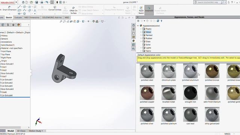Open the SOLIDWORKS Resources task pane tab

coord(133,25)
